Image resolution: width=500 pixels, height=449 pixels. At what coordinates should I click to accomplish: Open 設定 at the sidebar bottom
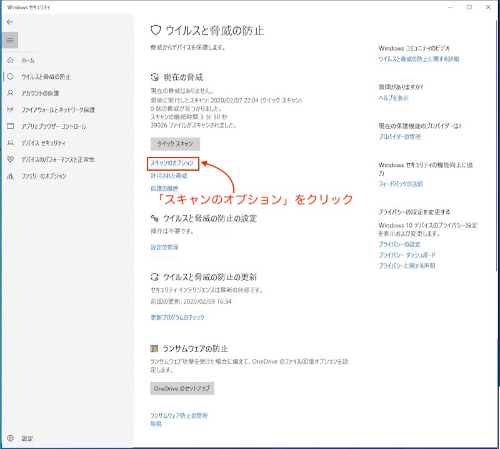coord(27,438)
